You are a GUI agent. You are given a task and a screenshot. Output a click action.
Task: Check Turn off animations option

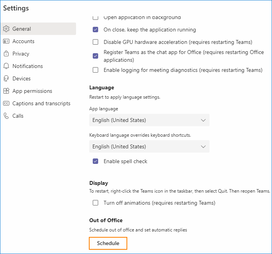[95, 203]
